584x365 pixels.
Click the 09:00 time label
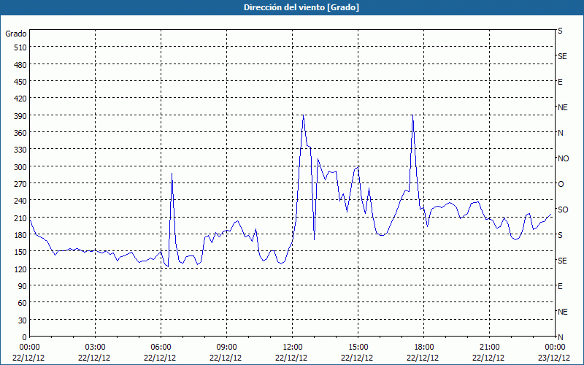point(227,347)
